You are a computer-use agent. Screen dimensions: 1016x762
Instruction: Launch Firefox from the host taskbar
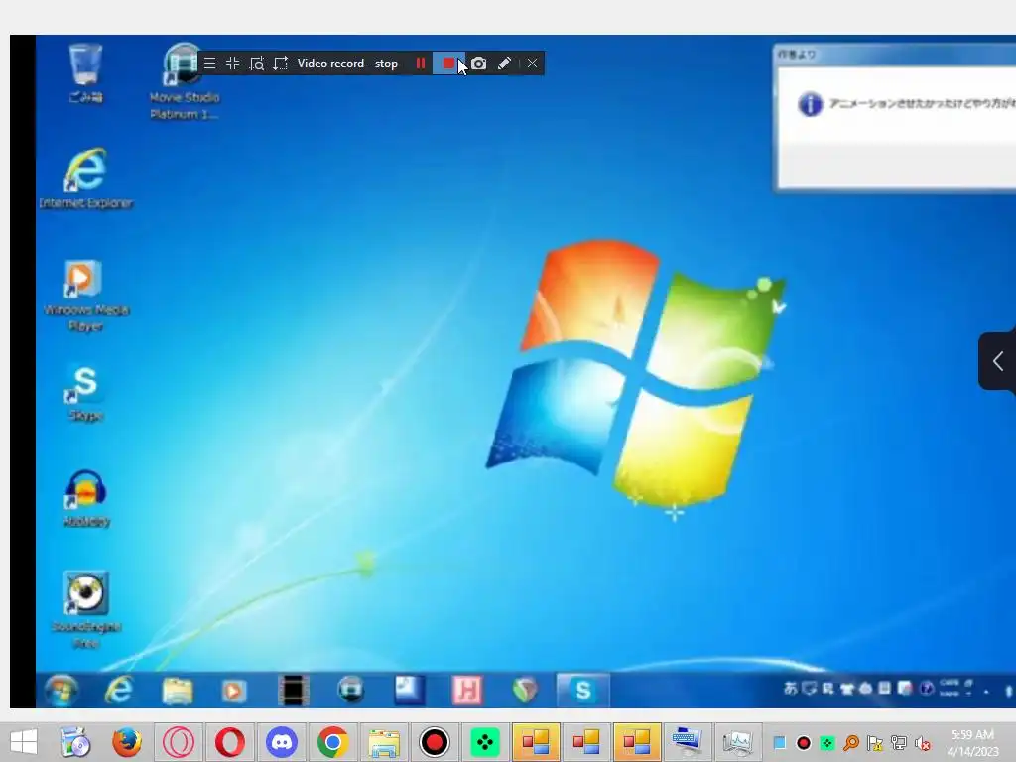127,742
